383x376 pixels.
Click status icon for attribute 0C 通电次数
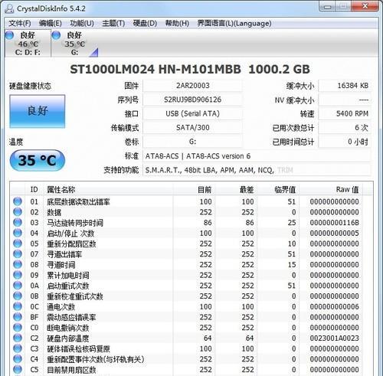[18, 306]
